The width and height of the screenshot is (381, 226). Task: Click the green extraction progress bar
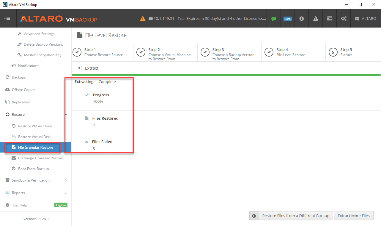226,75
